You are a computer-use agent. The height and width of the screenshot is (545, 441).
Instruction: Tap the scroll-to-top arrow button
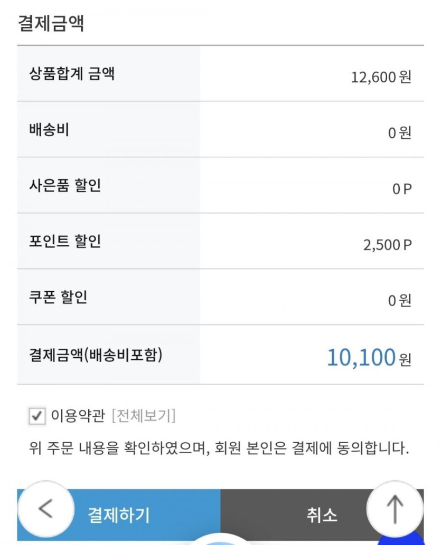pos(395,510)
